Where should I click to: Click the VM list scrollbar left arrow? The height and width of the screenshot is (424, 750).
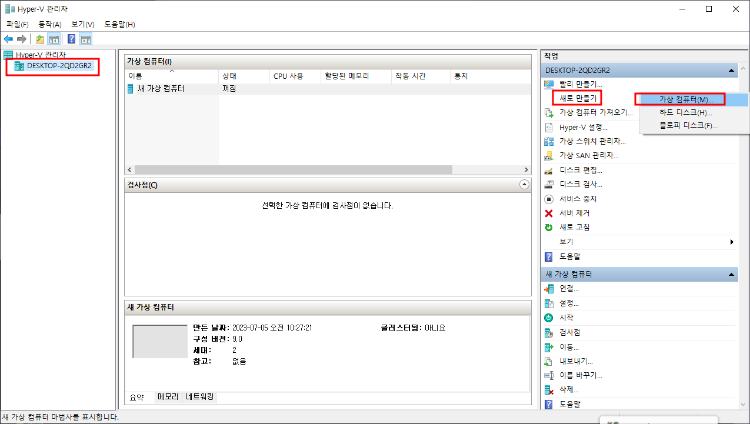click(129, 169)
